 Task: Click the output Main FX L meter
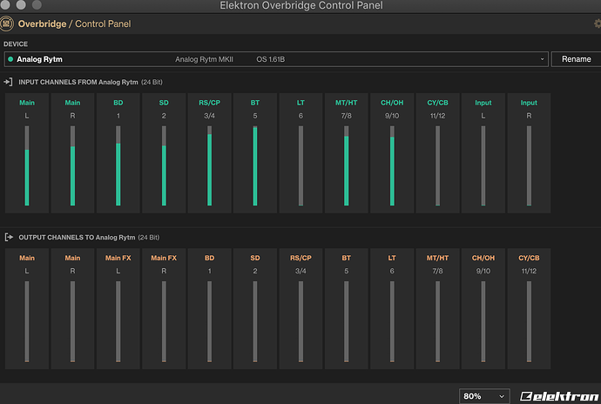pos(118,321)
